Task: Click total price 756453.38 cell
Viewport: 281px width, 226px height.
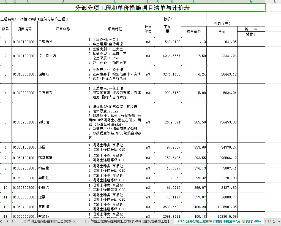Action: [x=222, y=122]
